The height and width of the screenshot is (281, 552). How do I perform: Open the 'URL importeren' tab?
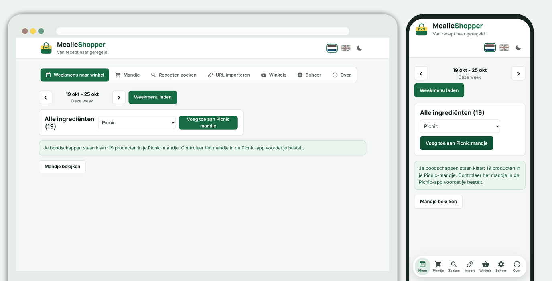229,75
